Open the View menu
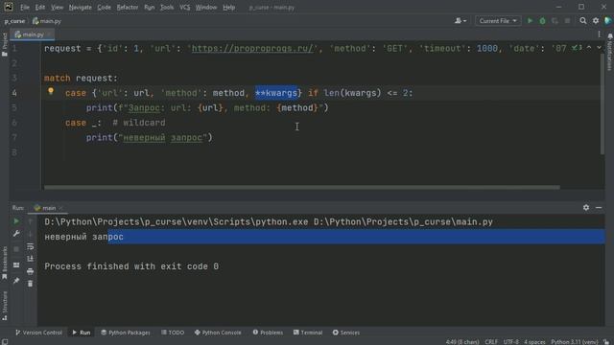The image size is (614, 345). pyautogui.click(x=58, y=7)
